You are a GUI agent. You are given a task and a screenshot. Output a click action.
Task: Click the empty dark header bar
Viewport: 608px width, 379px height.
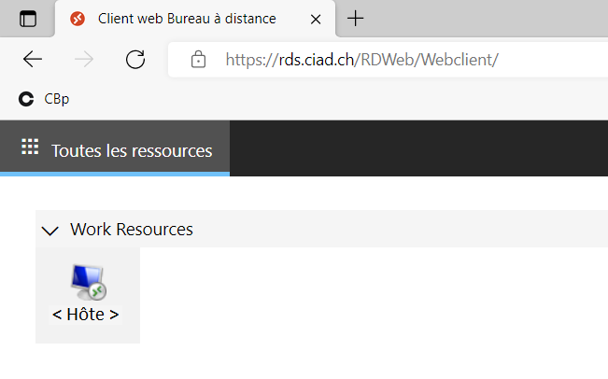click(418, 148)
